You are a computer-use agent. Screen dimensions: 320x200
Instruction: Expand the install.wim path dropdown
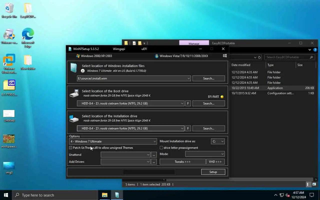pos(189,78)
